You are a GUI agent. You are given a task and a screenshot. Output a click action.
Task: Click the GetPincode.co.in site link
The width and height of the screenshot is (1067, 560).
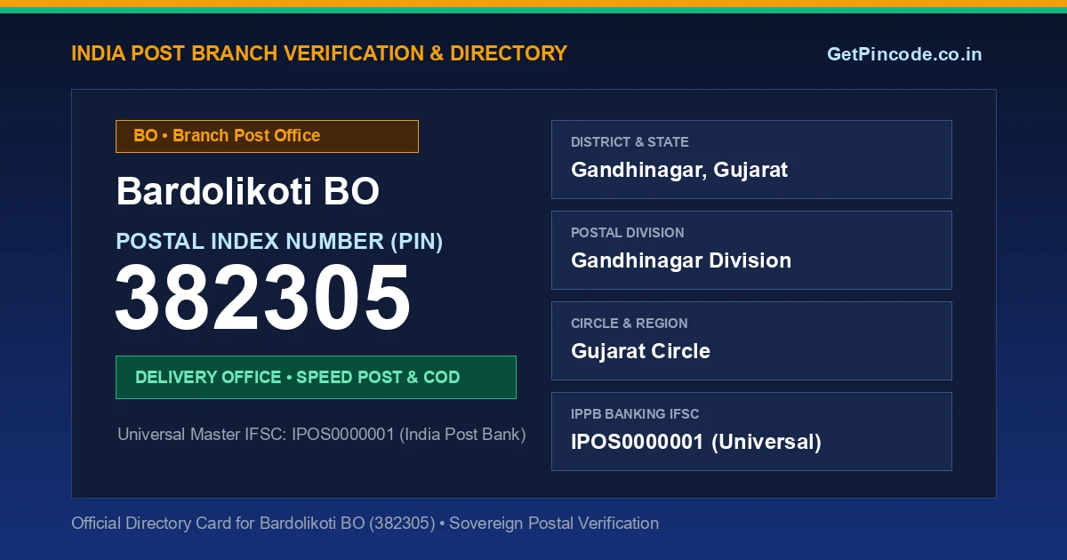904,54
